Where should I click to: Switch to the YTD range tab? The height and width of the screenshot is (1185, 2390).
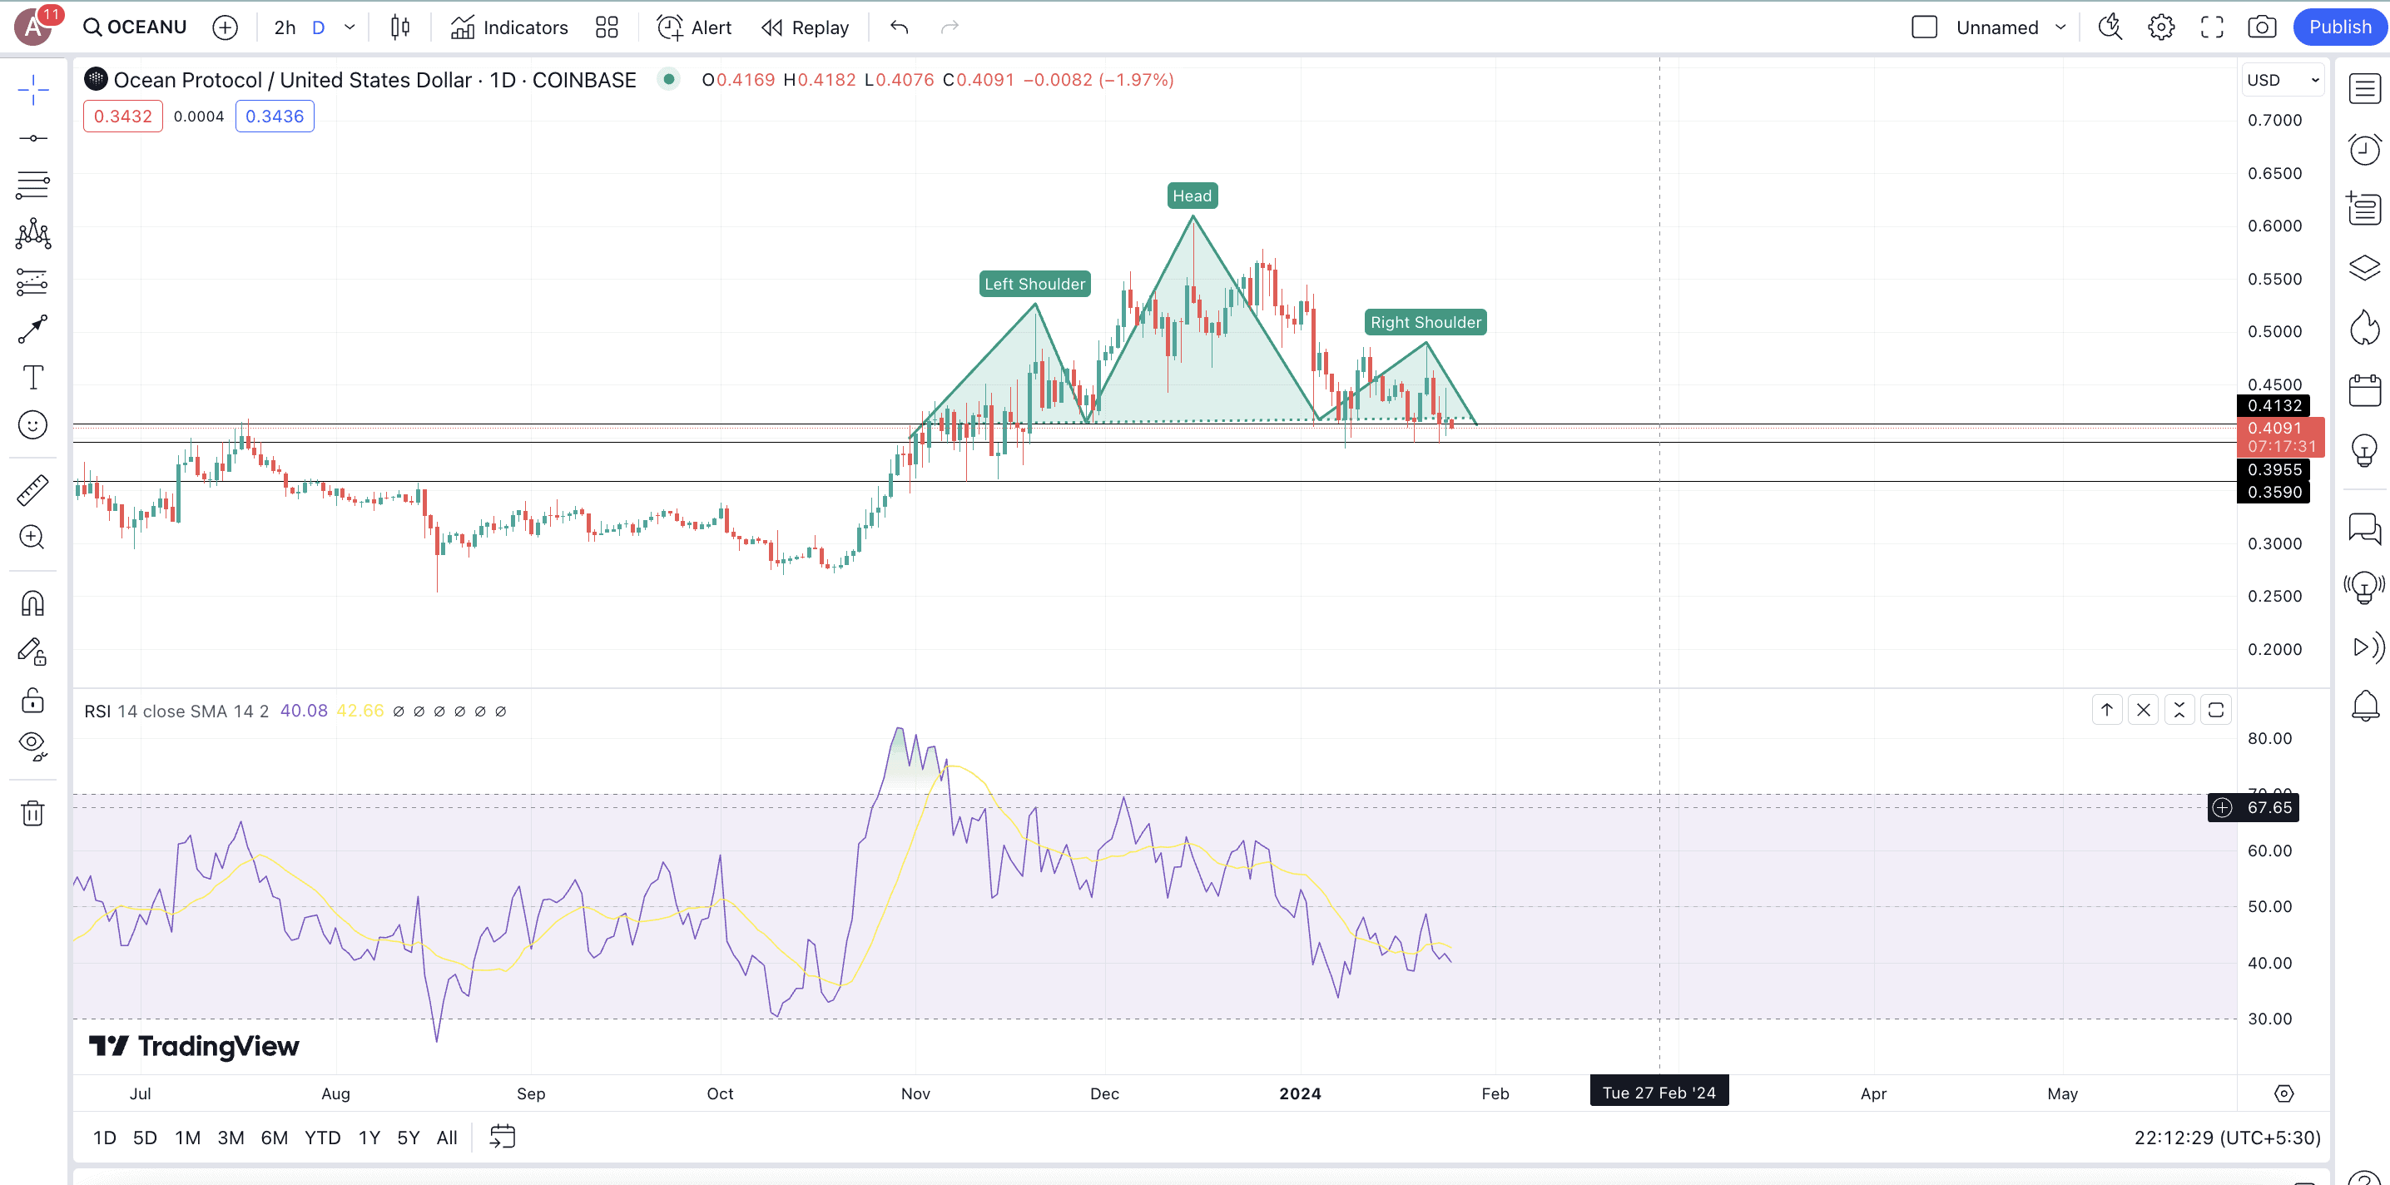tap(322, 1138)
